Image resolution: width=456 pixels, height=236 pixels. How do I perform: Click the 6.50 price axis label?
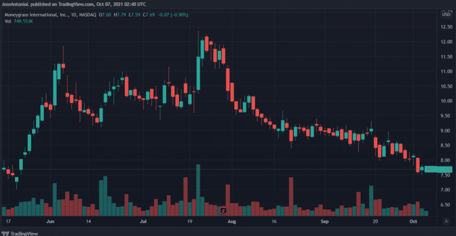(446, 205)
